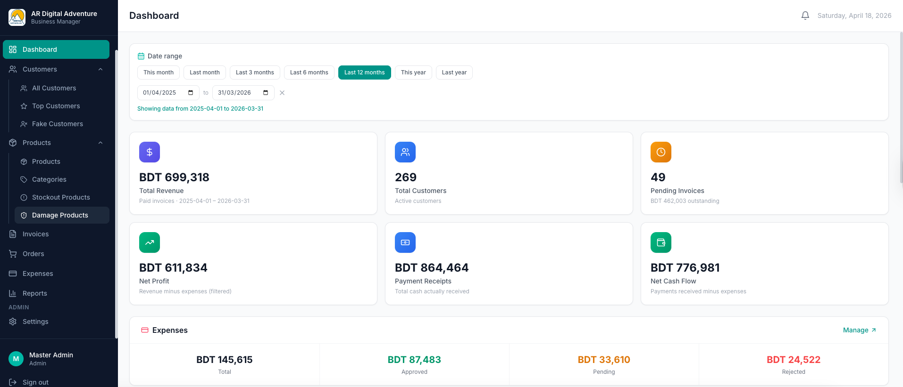Screen dimensions: 903x387
Task: Click the Pending Invoices clock icon
Action: (661, 152)
